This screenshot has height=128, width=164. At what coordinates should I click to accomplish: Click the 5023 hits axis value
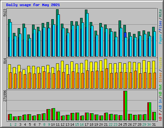pyautogui.click(x=5, y=13)
